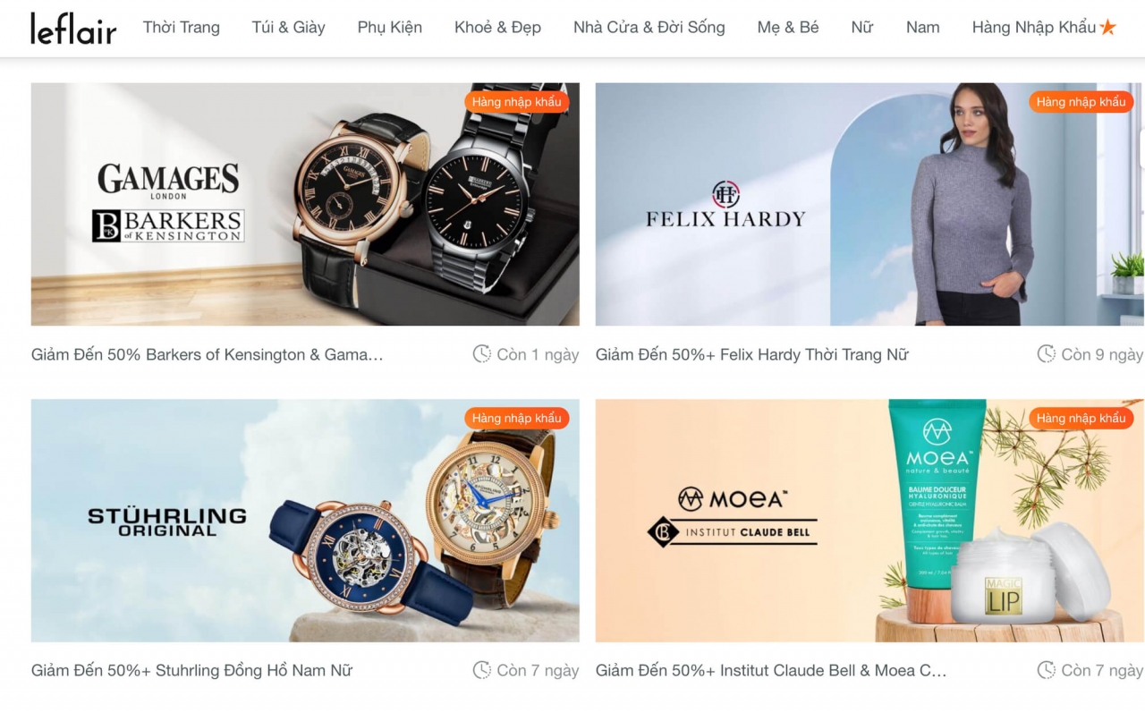Click the clock icon on the Stuhrling deal
Viewport: 1145px width, 713px height.
482,670
